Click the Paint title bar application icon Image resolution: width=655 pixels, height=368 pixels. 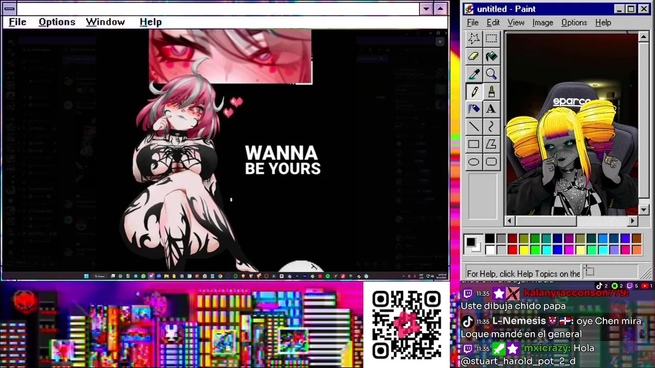pyautogui.click(x=469, y=9)
